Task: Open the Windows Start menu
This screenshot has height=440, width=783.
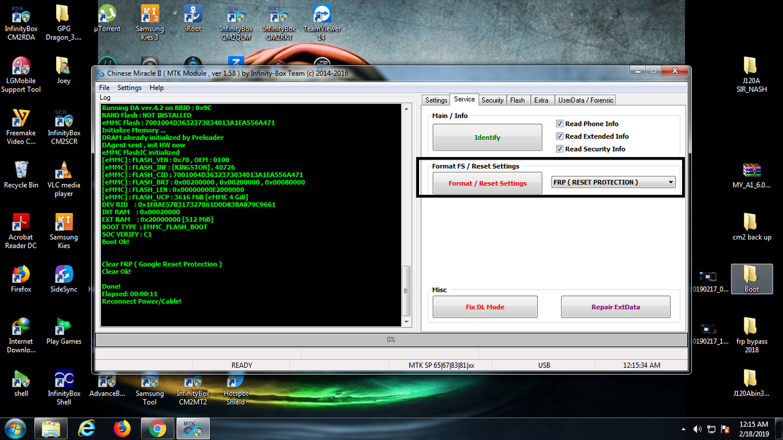Action: (15, 429)
